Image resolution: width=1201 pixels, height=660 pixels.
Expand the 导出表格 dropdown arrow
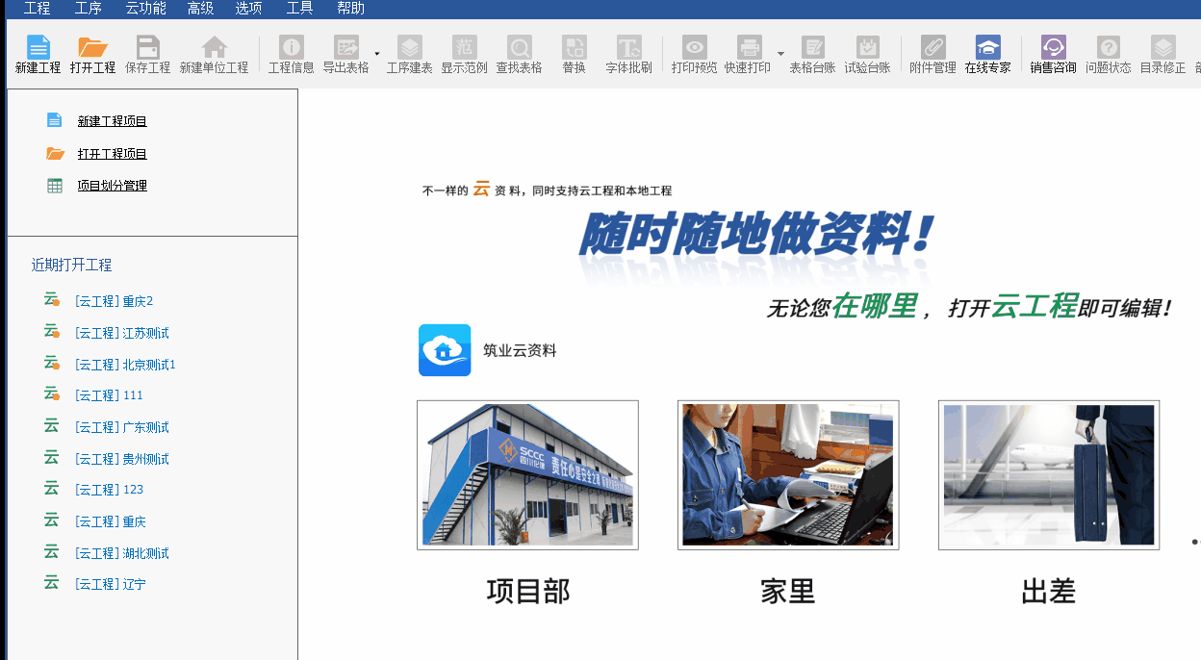click(x=377, y=53)
